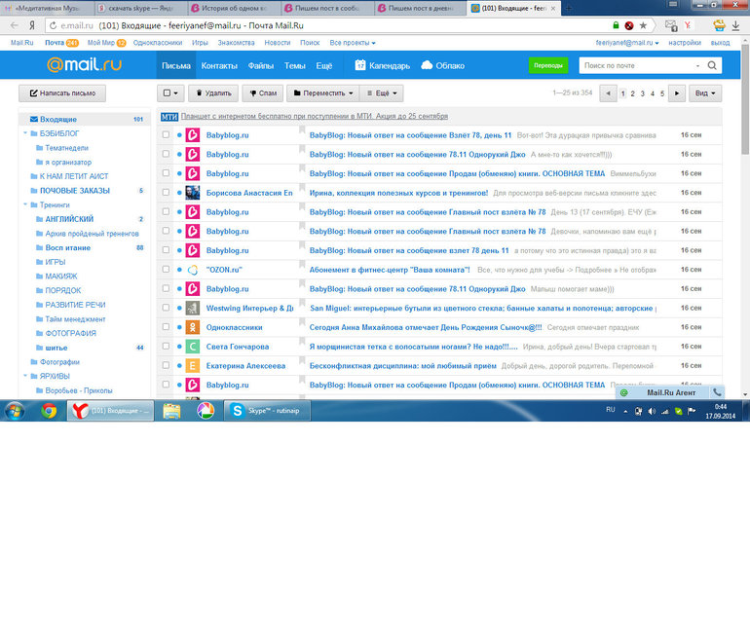The image size is (750, 627).
Task: Mark selected mail as Спам
Action: 260,93
